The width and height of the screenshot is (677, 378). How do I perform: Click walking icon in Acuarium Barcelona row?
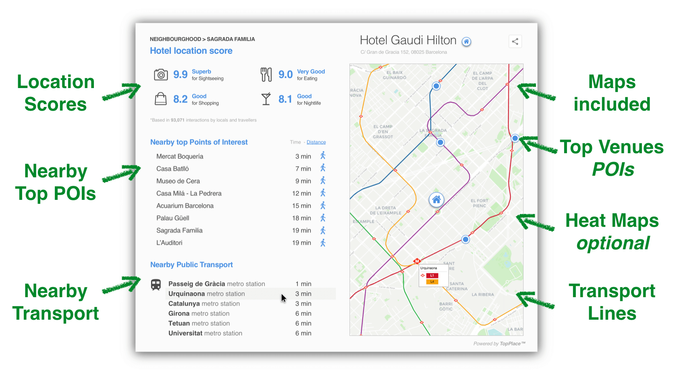[323, 205]
